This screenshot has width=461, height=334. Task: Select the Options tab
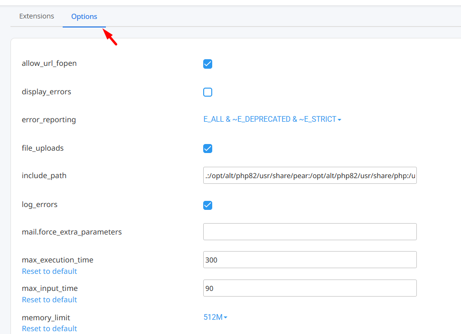click(x=84, y=17)
